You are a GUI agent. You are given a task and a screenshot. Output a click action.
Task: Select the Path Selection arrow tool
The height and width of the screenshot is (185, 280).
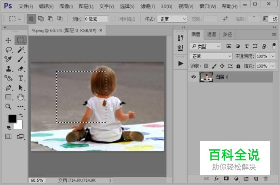point(21,88)
